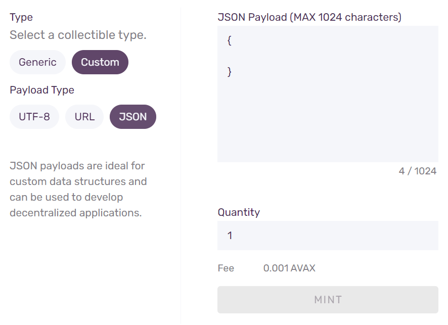Switch payload type to UTF-8
The width and height of the screenshot is (448, 325).
tap(34, 117)
